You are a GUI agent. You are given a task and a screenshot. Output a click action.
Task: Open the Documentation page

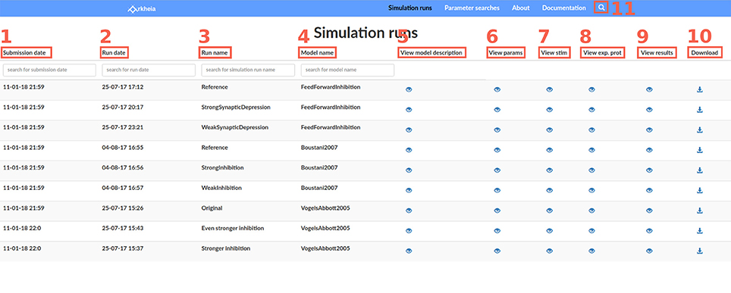[x=564, y=8]
